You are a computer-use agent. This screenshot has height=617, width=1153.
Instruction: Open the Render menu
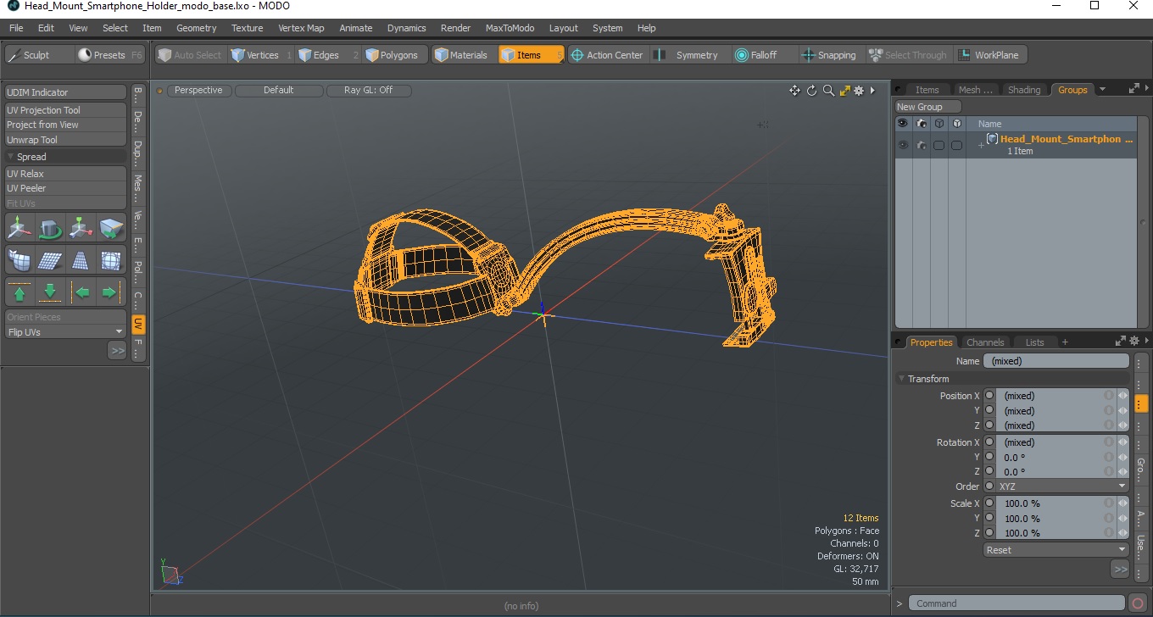pyautogui.click(x=455, y=28)
